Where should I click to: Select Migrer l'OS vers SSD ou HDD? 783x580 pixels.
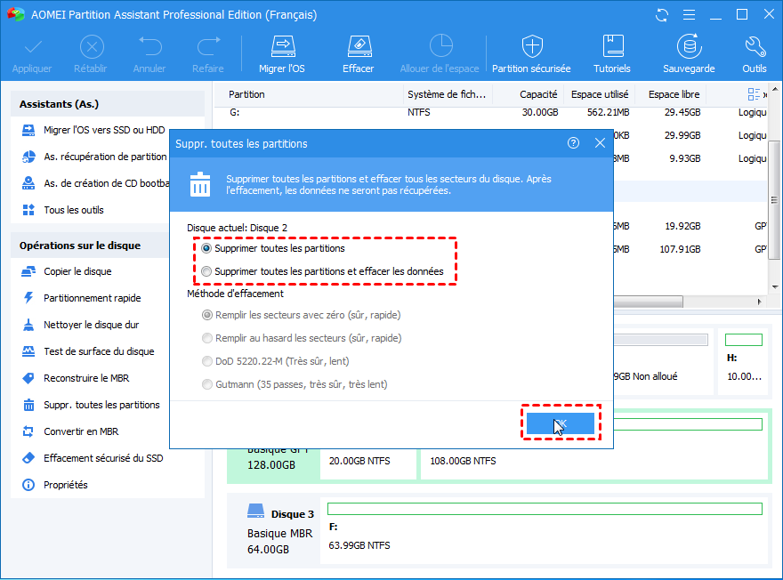pos(93,130)
